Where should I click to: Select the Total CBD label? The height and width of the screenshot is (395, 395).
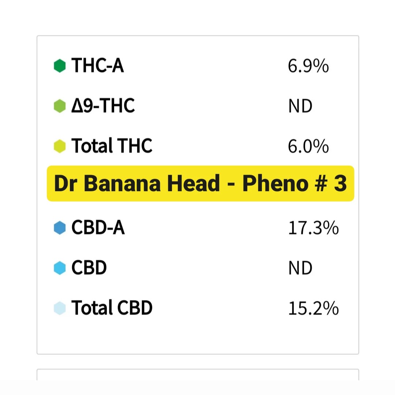pyautogui.click(x=112, y=308)
